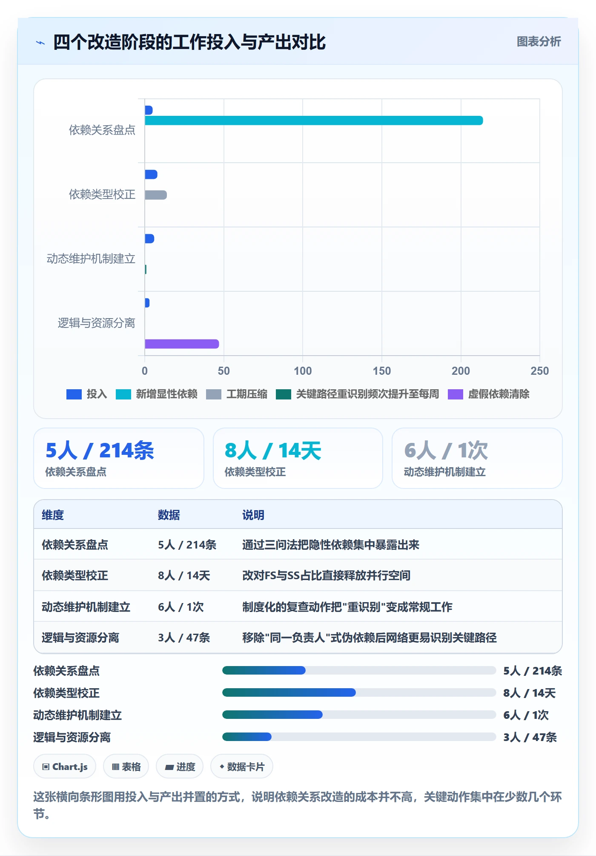Click the blue 投入 bar for 依赖关系盘点
The height and width of the screenshot is (856, 596).
(149, 110)
